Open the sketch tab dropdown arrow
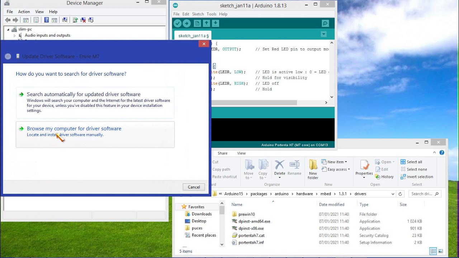The height and width of the screenshot is (258, 459). (324, 34)
